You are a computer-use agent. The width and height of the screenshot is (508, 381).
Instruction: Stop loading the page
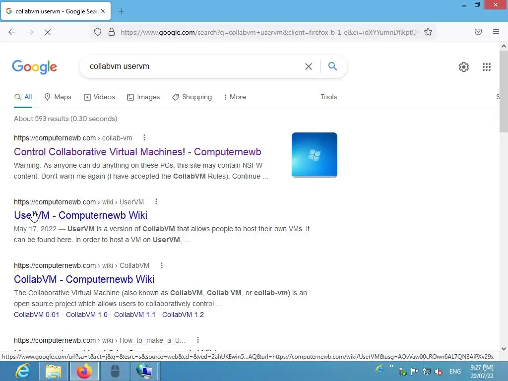pyautogui.click(x=48, y=32)
